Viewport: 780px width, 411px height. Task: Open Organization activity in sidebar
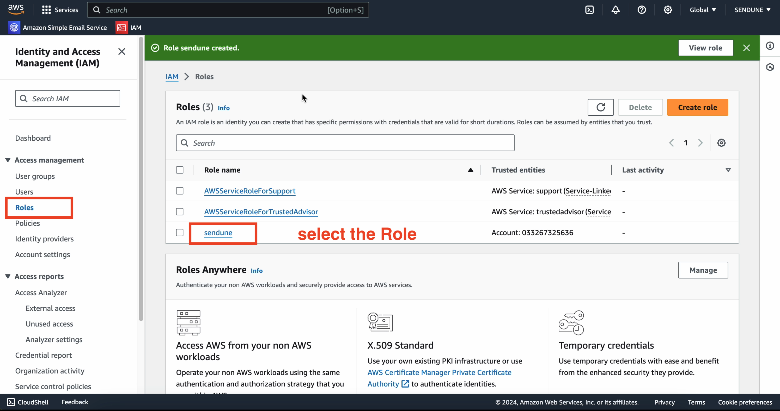click(50, 371)
